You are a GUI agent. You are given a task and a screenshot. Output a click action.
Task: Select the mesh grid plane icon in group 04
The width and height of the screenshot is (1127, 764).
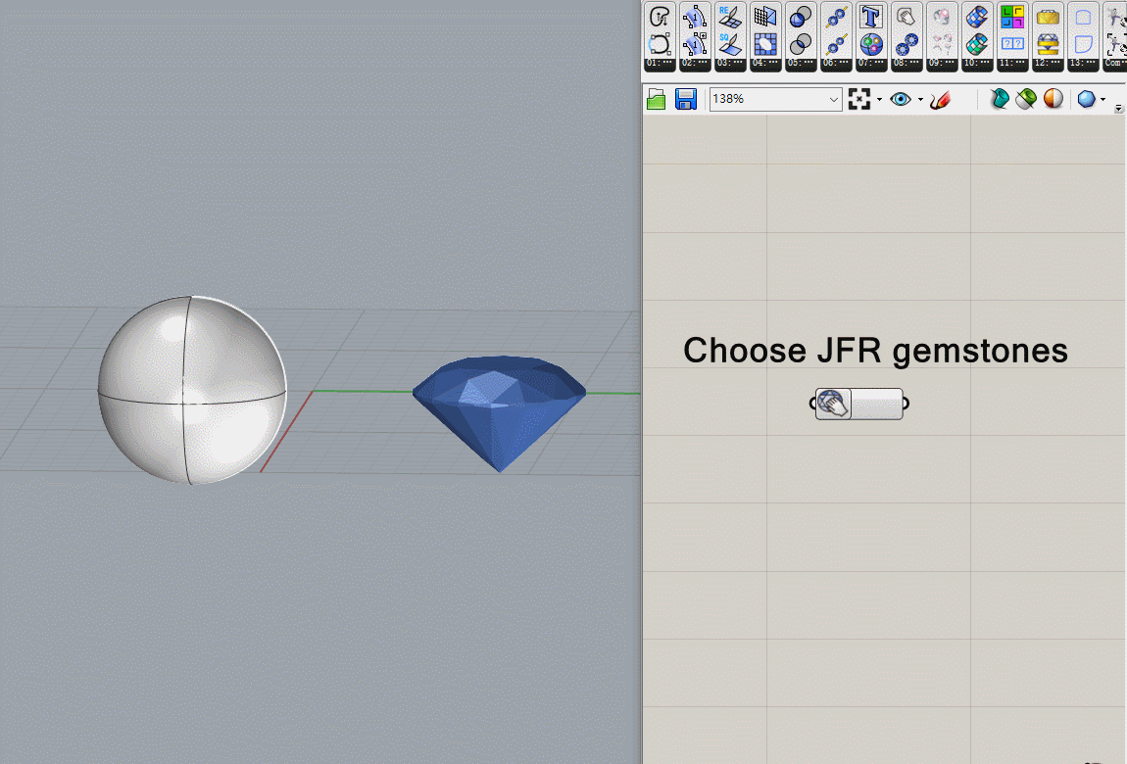click(x=764, y=17)
